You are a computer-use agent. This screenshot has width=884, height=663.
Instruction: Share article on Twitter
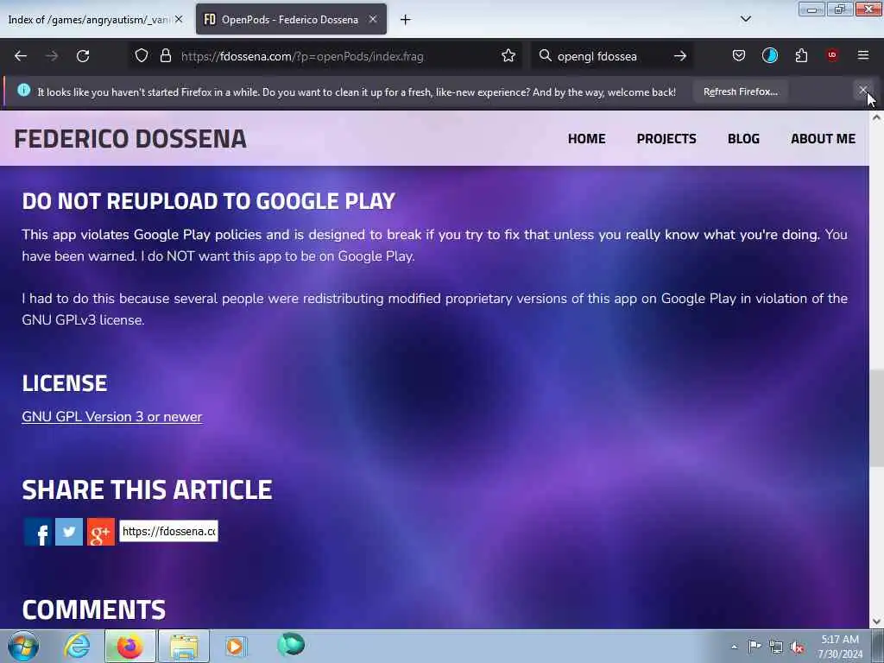tap(69, 532)
